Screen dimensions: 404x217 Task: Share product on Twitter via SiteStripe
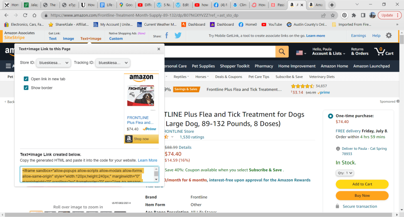(178, 36)
